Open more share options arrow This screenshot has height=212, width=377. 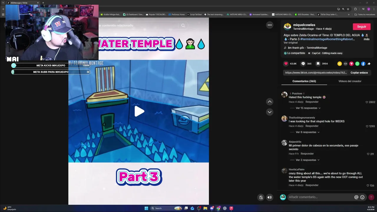pos(369,64)
